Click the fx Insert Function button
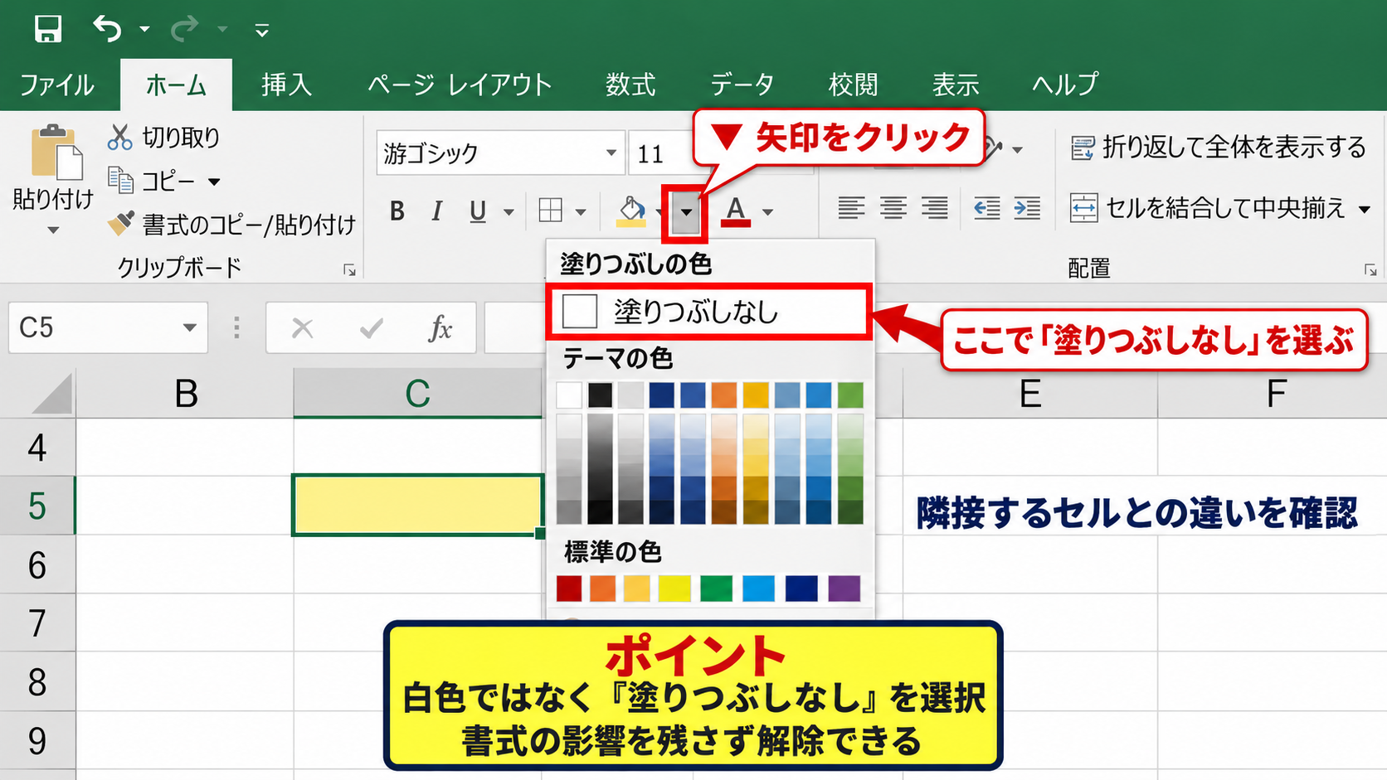Viewport: 1387px width, 780px height. click(440, 328)
